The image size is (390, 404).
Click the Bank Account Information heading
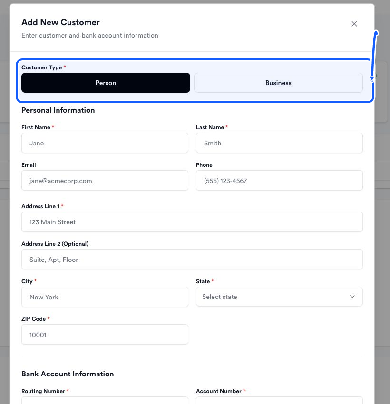point(68,374)
